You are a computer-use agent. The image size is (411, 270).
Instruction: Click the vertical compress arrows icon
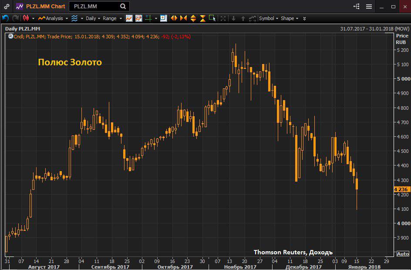202,18
